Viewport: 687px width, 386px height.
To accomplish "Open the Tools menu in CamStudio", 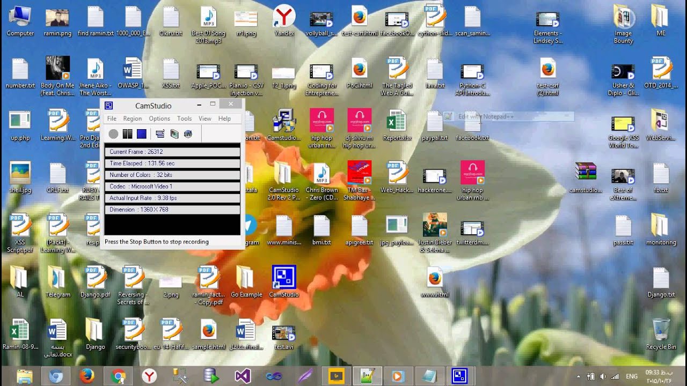I will (x=184, y=118).
